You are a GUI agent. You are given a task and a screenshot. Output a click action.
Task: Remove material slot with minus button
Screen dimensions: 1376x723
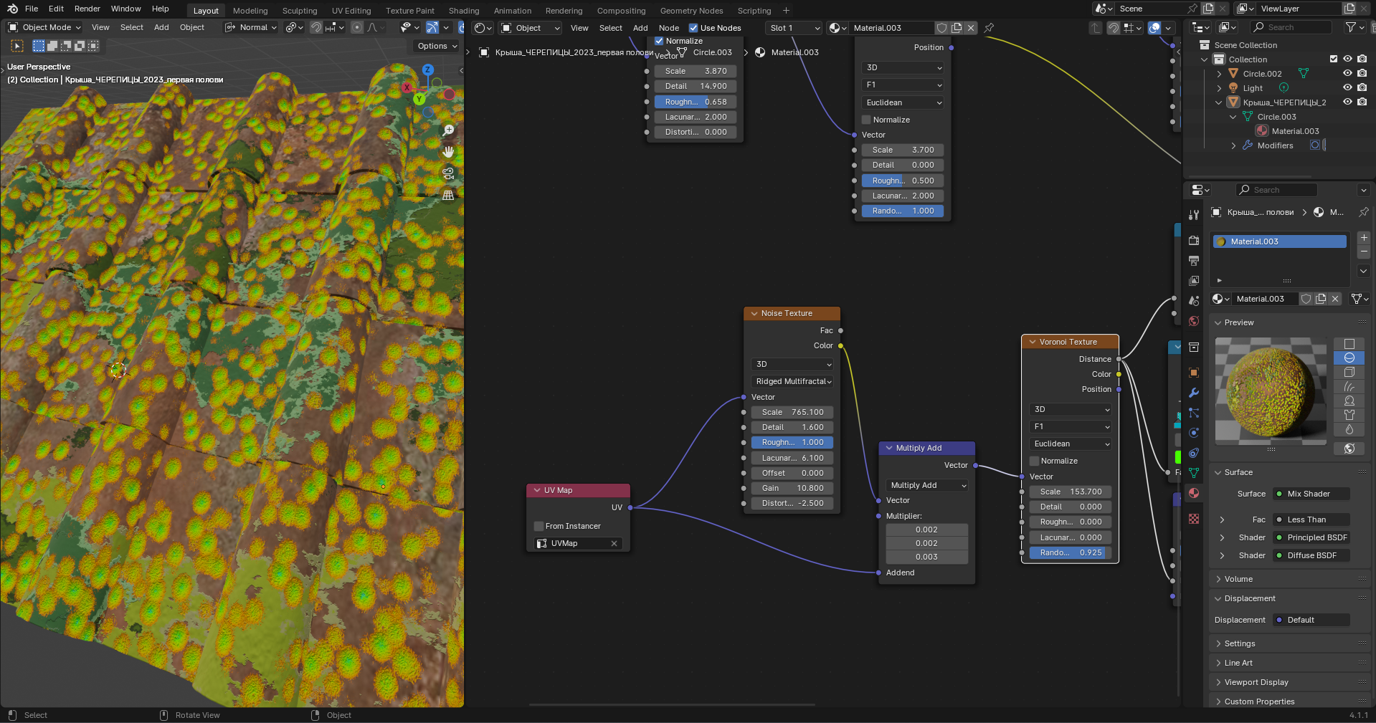[x=1364, y=252]
